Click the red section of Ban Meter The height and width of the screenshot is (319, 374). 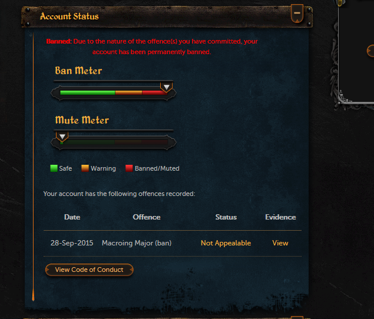coord(155,93)
